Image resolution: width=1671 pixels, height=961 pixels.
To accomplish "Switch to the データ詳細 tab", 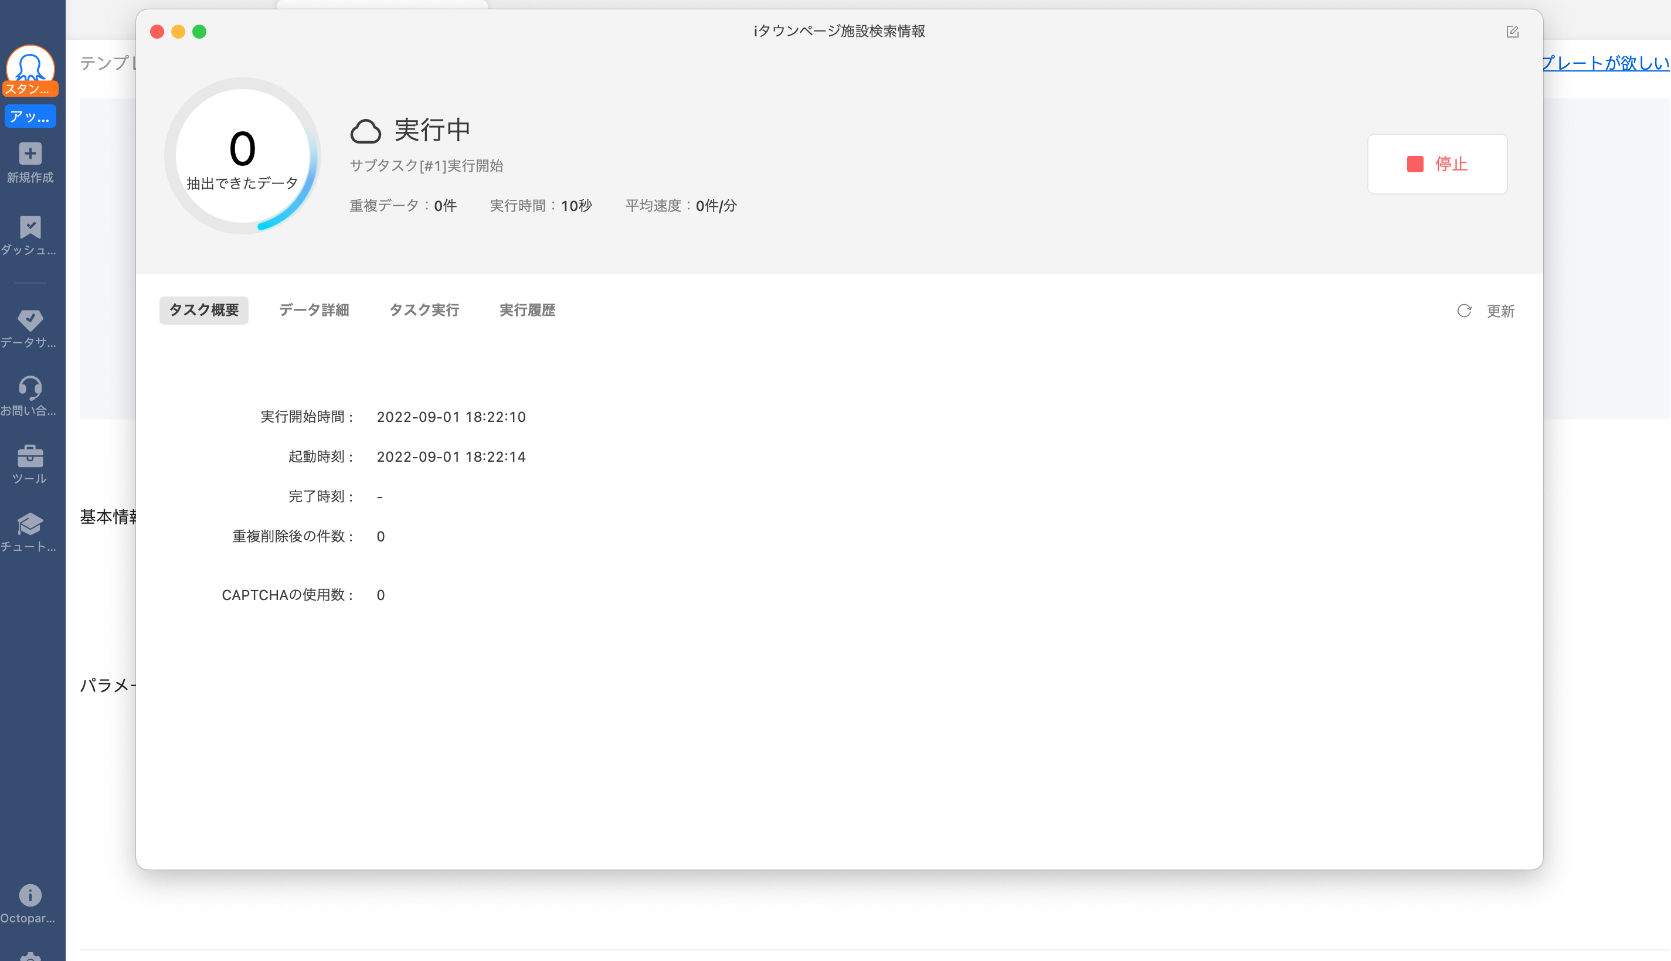I will pos(314,310).
